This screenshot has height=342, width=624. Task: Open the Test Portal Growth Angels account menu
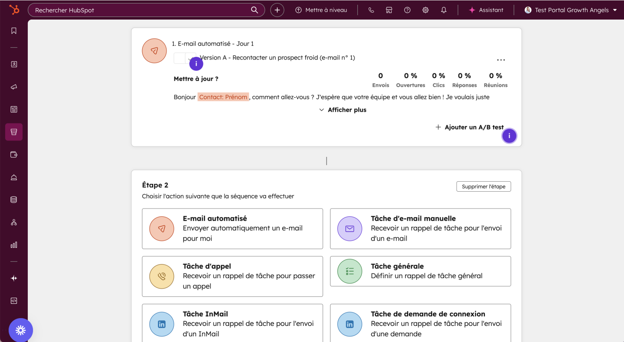570,10
